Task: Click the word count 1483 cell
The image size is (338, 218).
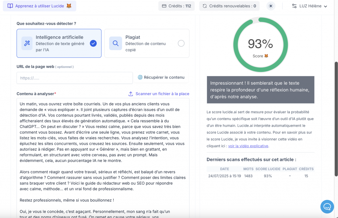Action: coord(248,176)
